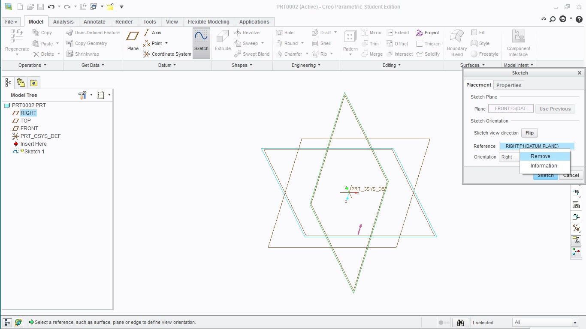Click the Component Interface tool
Image resolution: width=586 pixels, height=329 pixels.
click(518, 43)
